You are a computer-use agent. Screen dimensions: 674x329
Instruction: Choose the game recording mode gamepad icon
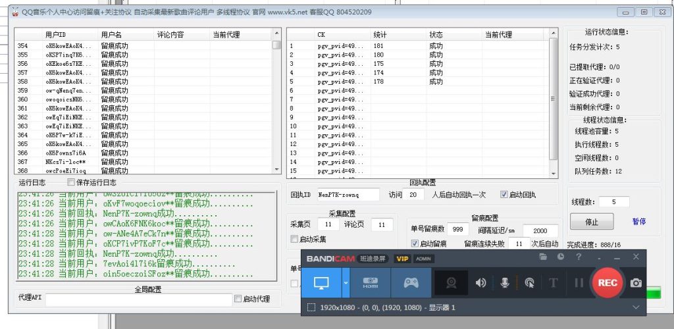(411, 283)
